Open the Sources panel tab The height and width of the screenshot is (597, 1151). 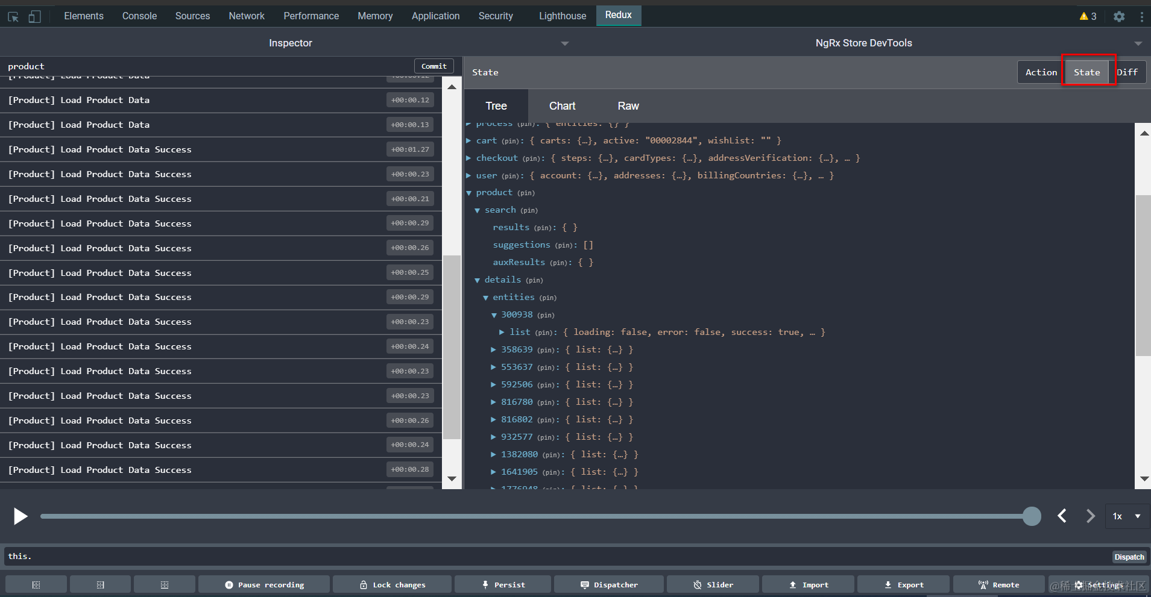coord(192,16)
